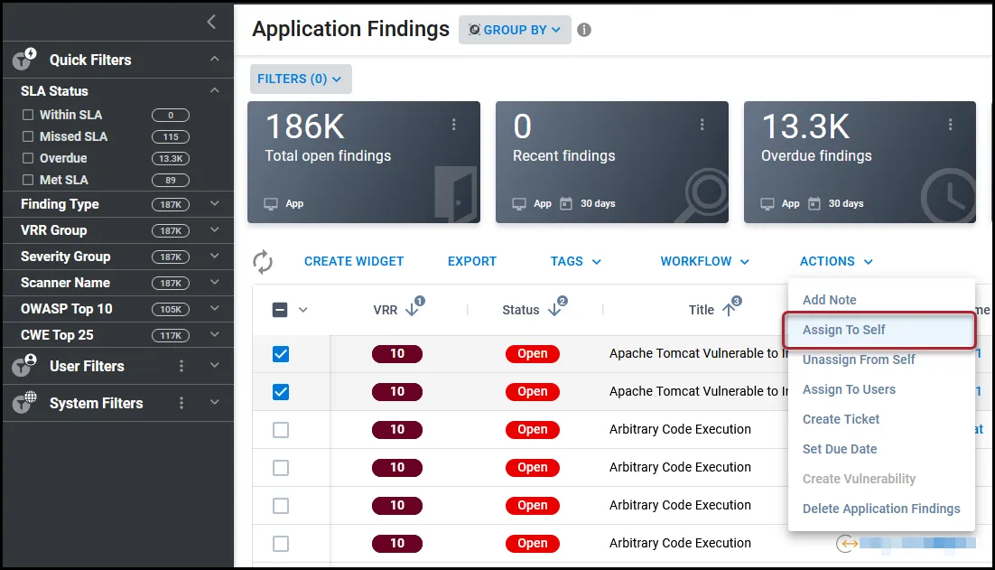This screenshot has height=570, width=995.
Task: Sort by Status column arrow
Action: [x=554, y=309]
